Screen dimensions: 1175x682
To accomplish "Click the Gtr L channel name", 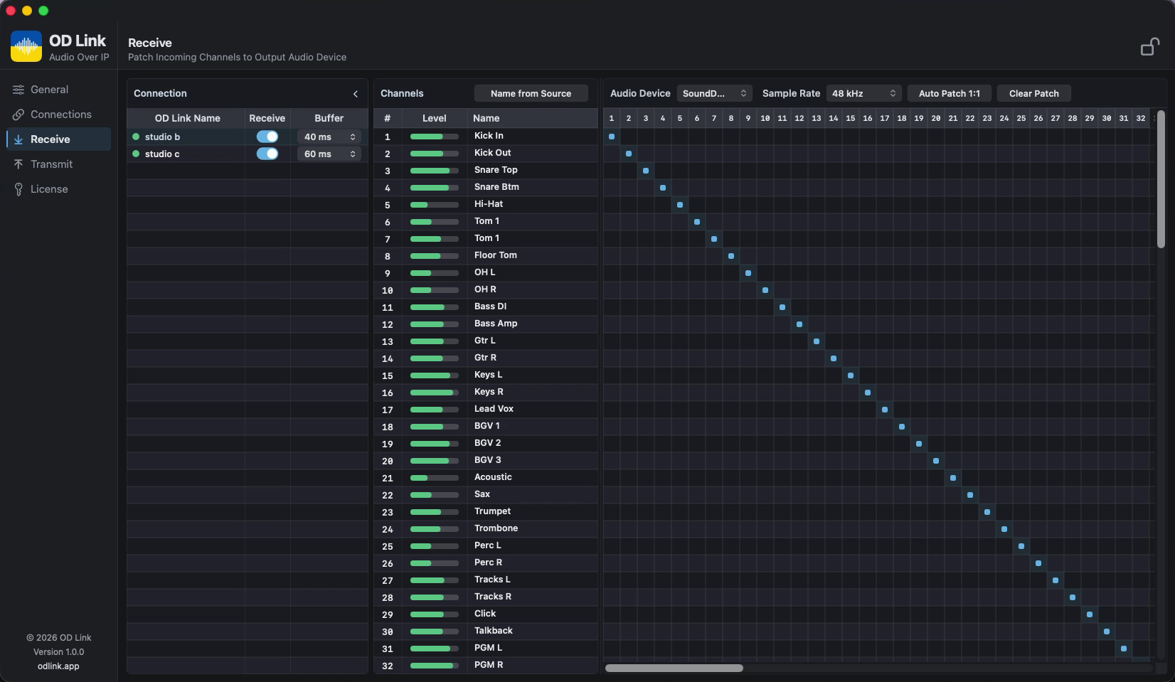I will pos(485,341).
